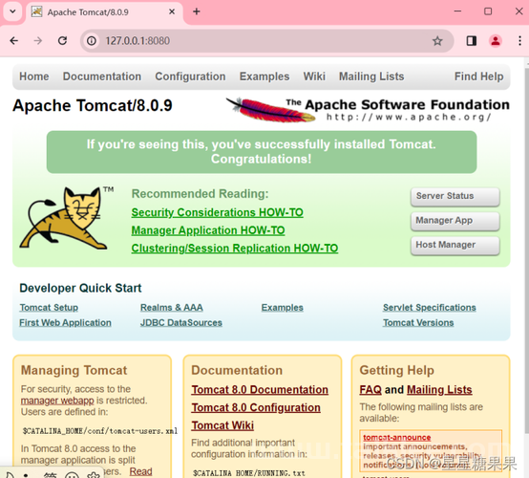Open the Find Help menu item
This screenshot has width=529, height=478.
click(478, 76)
